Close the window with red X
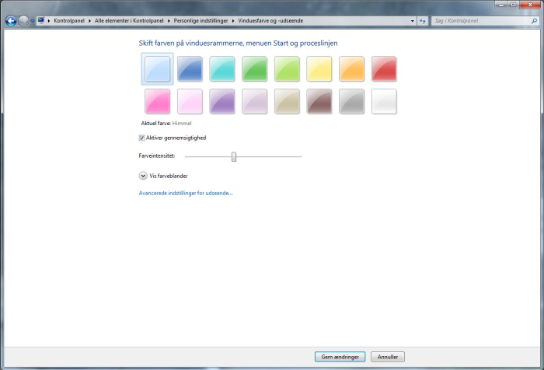Image resolution: width=544 pixels, height=370 pixels. coord(530,5)
